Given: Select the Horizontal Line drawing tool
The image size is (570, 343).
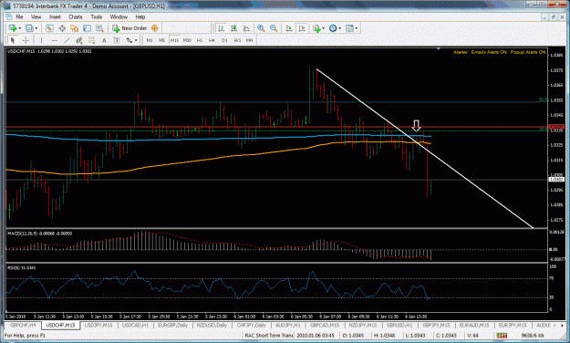Looking at the screenshot, I should pos(54,40).
